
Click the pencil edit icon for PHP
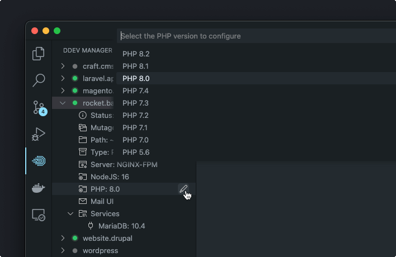click(183, 189)
